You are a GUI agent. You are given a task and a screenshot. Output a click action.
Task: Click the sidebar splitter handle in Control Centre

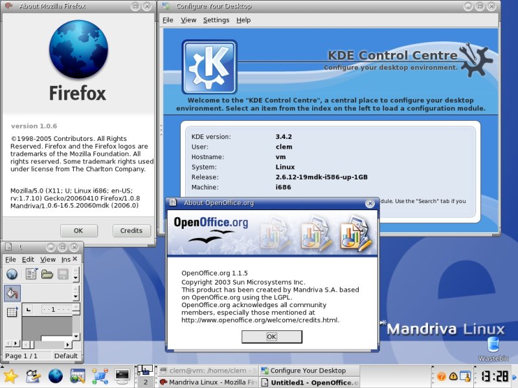pyautogui.click(x=161, y=130)
